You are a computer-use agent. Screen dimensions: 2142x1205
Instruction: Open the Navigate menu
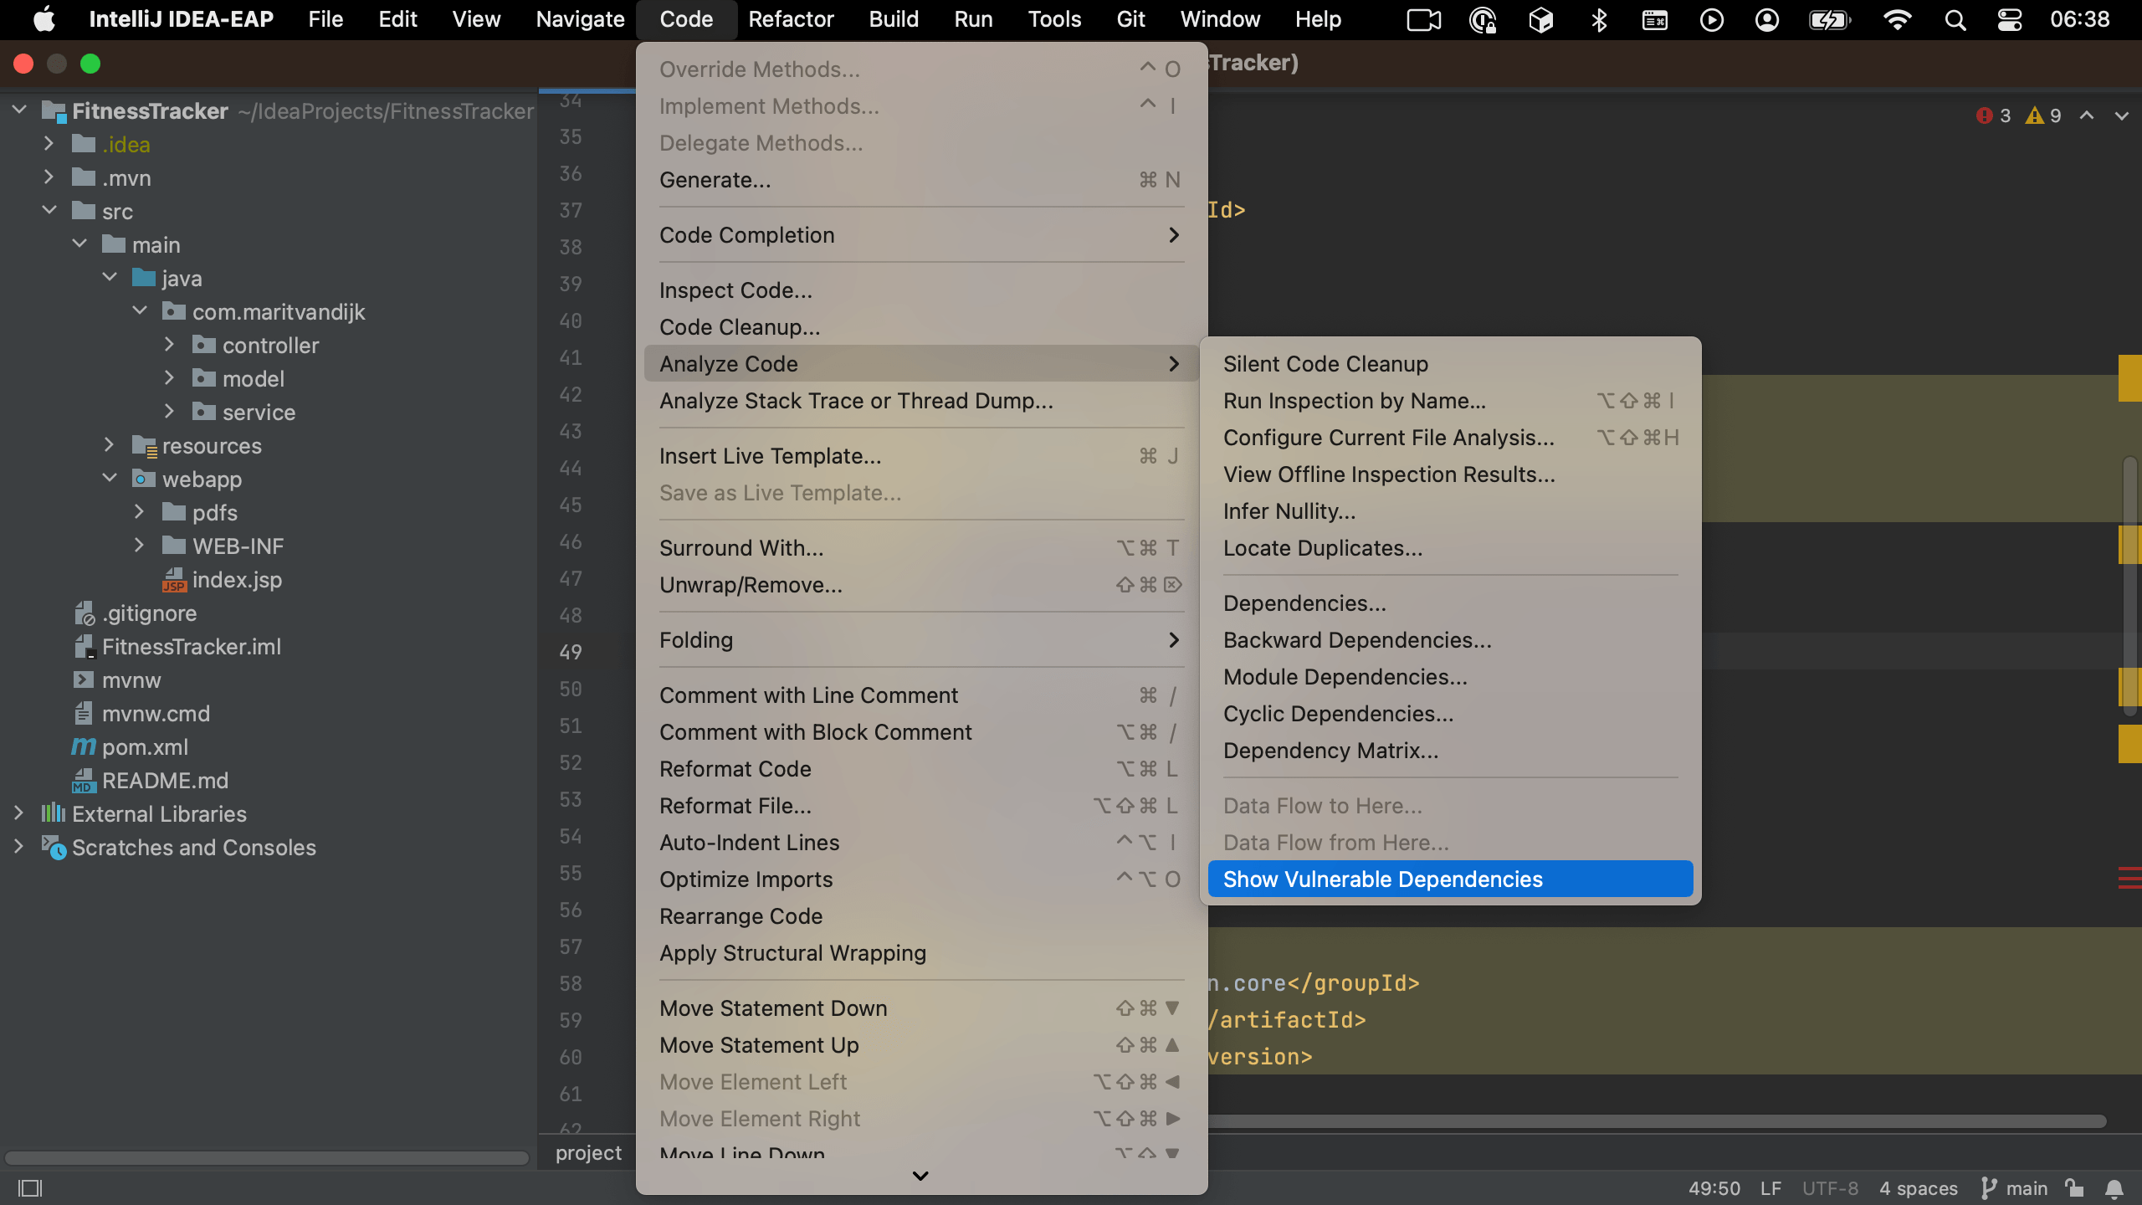click(x=580, y=19)
